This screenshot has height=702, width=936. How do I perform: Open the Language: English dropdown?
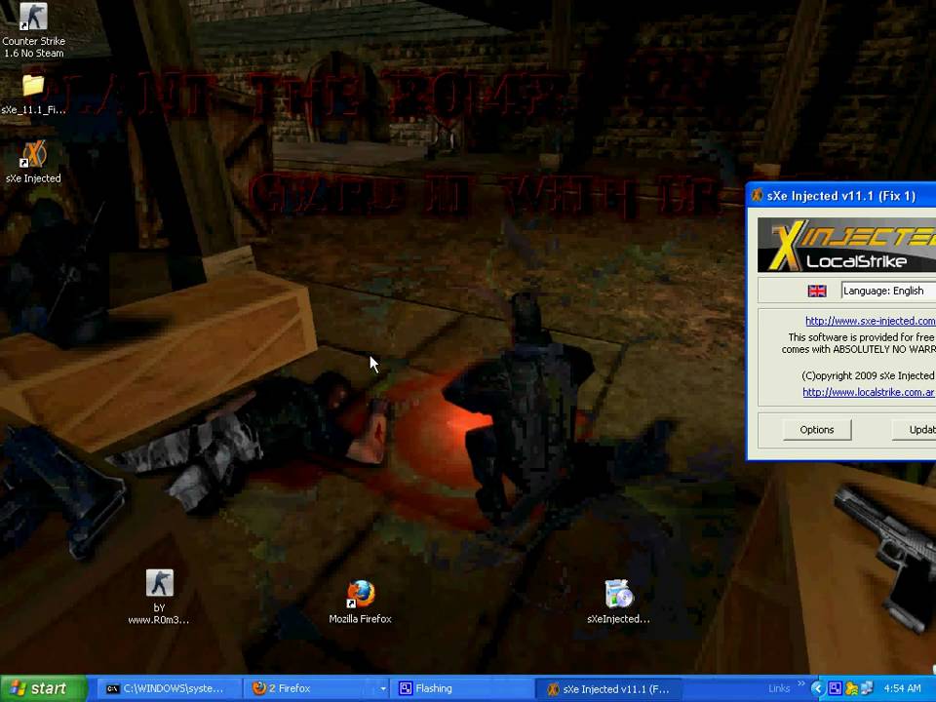click(x=888, y=291)
